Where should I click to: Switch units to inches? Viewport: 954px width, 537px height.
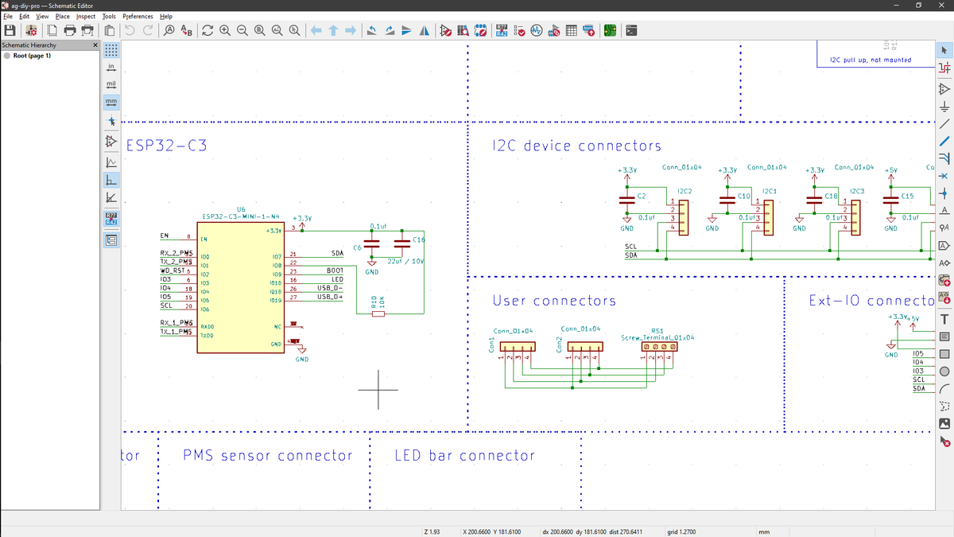111,67
